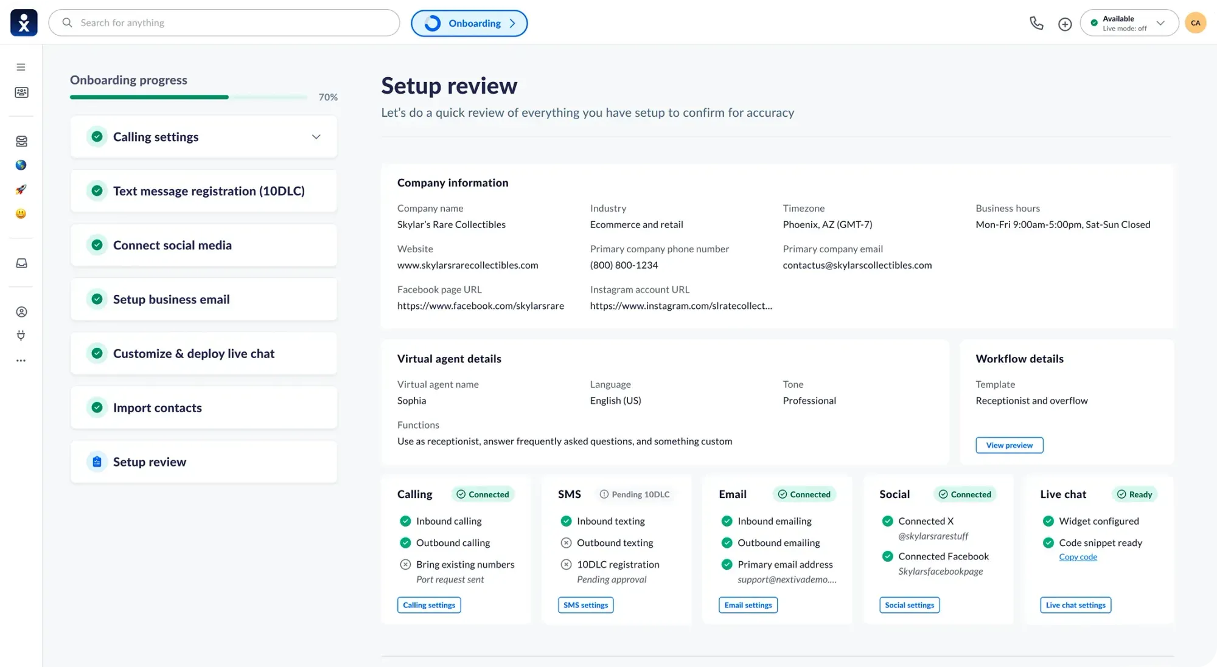Viewport: 1217px width, 667px height.
Task: Open the globe icon in the sidebar
Action: click(x=21, y=165)
